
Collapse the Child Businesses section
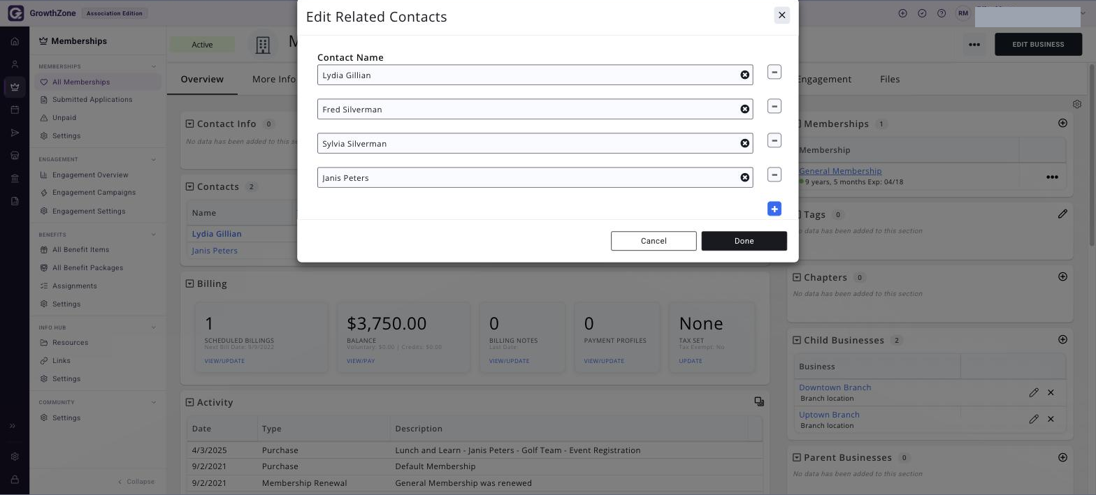pos(796,340)
